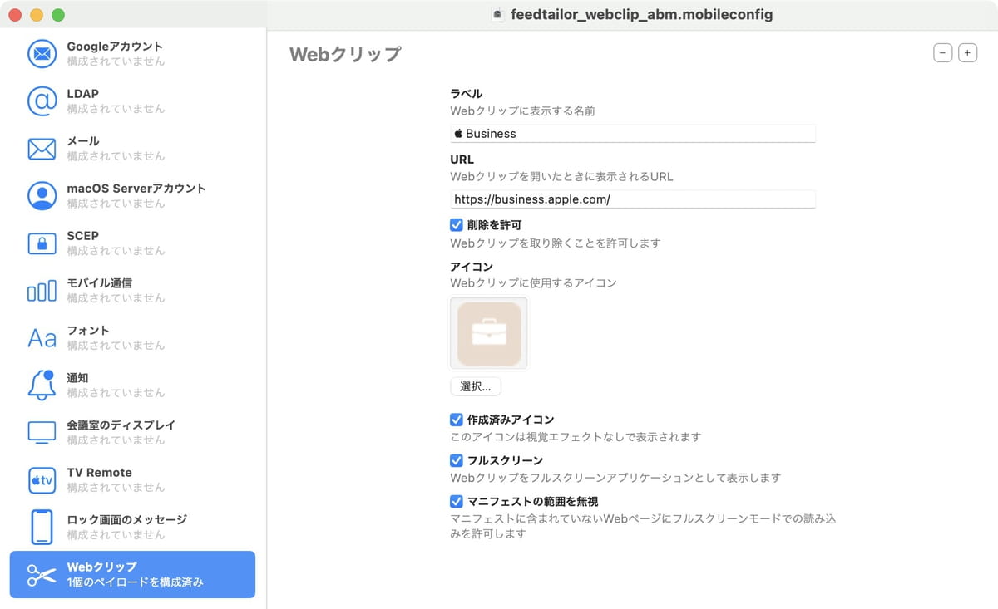Click the Webクリップ heading text

(x=345, y=55)
